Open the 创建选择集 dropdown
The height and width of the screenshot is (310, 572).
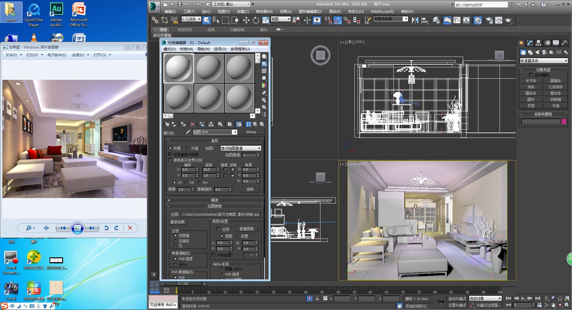tap(391, 19)
